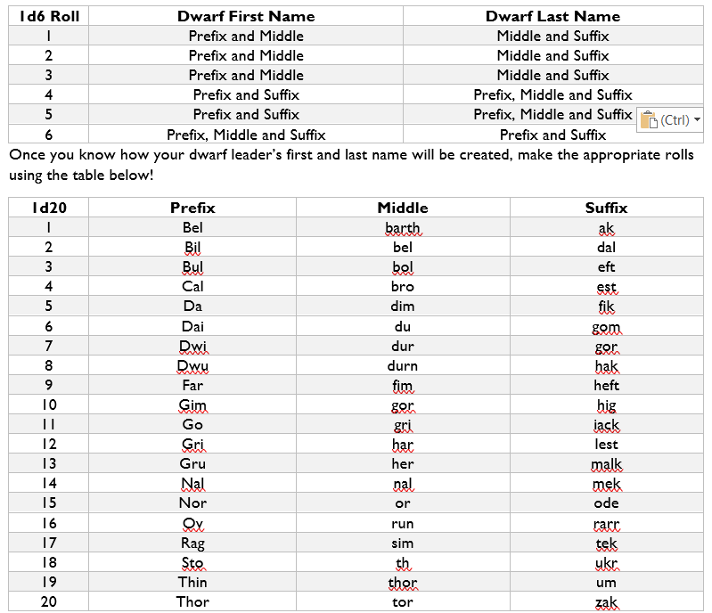This screenshot has width=712, height=613.
Task: Click the middle entry 'durn'
Action: pos(402,365)
